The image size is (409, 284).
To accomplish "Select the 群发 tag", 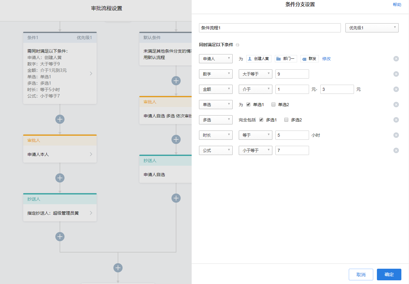I will (x=310, y=59).
